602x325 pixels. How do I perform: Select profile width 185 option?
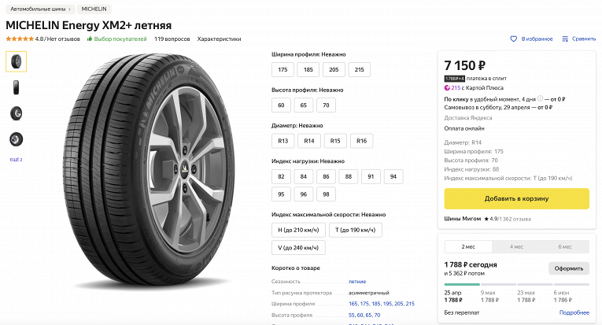308,69
